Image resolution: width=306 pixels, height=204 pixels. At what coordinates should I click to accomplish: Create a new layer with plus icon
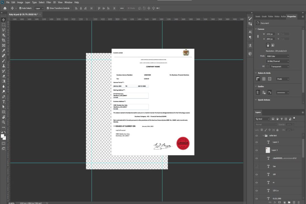pos(294,202)
